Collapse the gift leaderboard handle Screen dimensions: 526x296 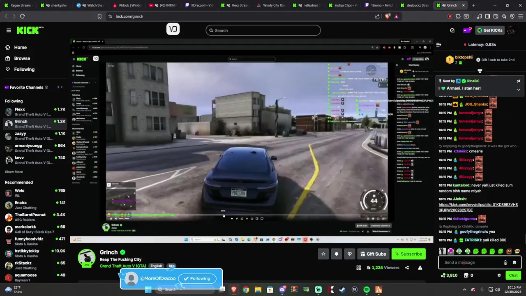click(480, 71)
